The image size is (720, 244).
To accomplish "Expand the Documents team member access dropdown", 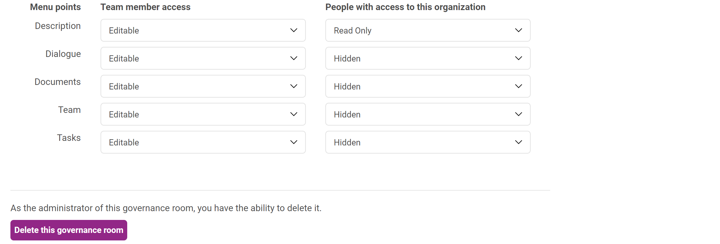I will 203,86.
